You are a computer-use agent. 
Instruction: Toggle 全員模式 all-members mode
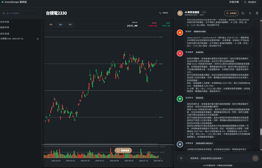(x=231, y=13)
